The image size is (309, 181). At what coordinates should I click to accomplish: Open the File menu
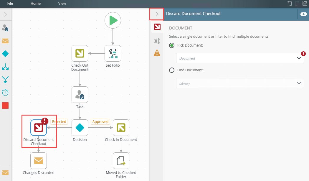(x=10, y=4)
